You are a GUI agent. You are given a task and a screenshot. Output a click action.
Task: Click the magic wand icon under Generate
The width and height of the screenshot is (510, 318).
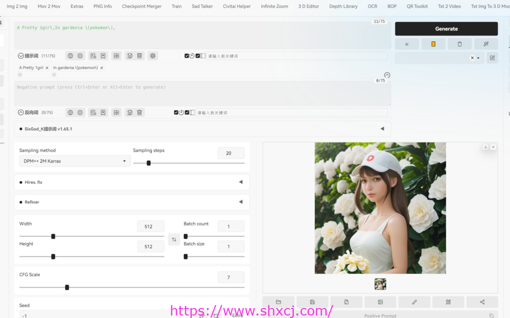pyautogui.click(x=486, y=44)
